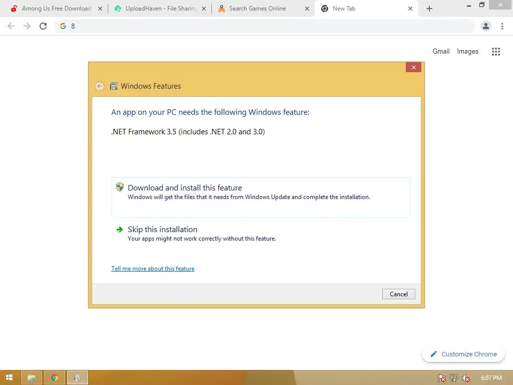The image size is (513, 385).
Task: Click the Cancel button
Action: pyautogui.click(x=398, y=294)
